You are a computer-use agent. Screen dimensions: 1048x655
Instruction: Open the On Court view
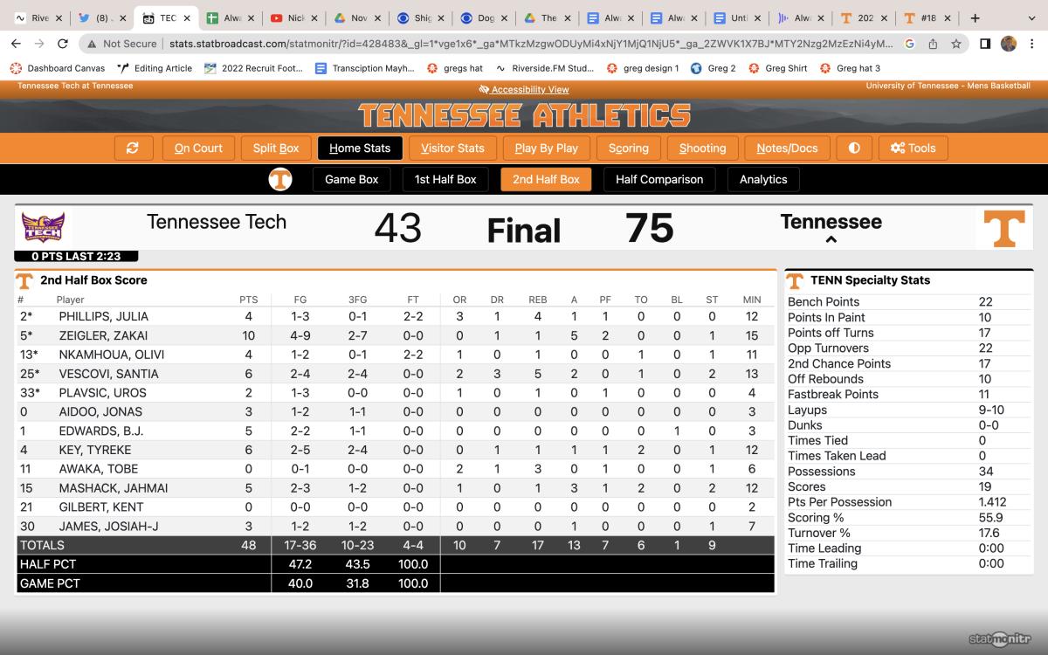[x=198, y=148]
